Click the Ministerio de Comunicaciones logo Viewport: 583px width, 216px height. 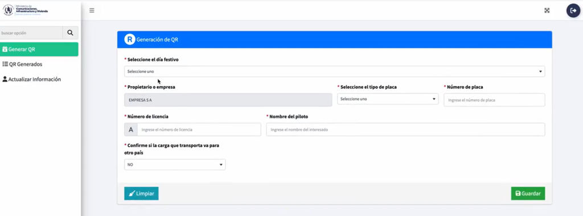coord(26,10)
